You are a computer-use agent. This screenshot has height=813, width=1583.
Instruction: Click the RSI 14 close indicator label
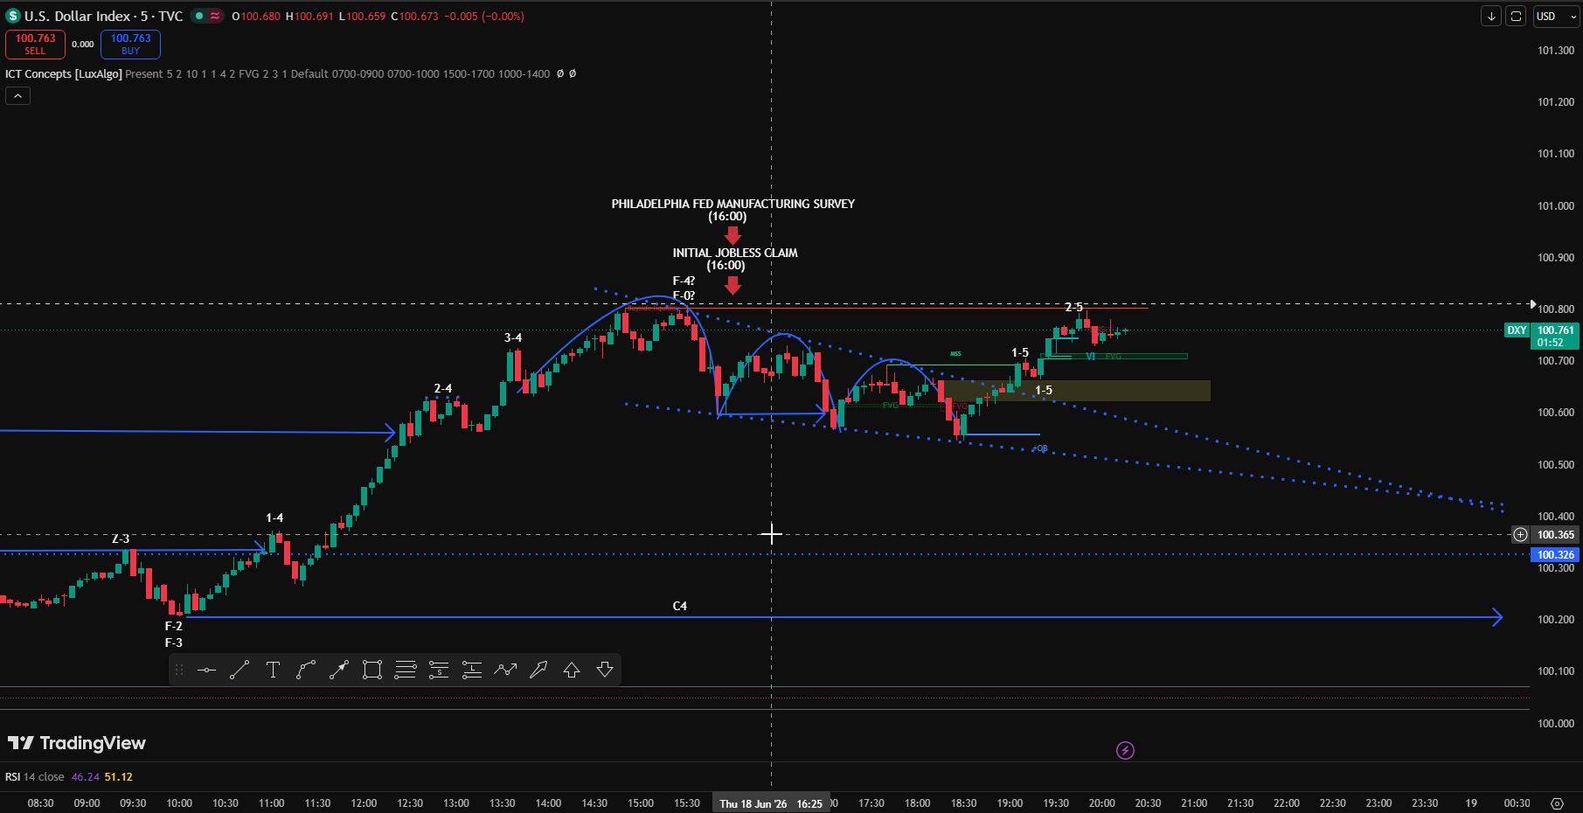[x=35, y=777]
